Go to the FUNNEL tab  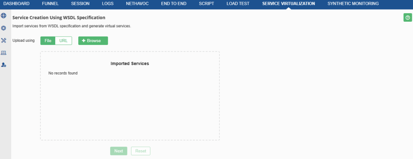pos(50,4)
